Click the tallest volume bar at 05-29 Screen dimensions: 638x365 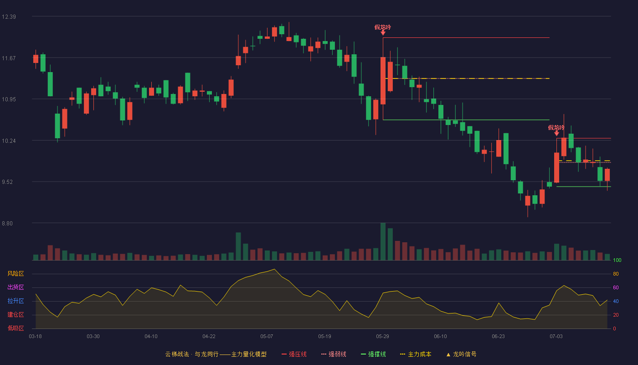click(x=383, y=241)
